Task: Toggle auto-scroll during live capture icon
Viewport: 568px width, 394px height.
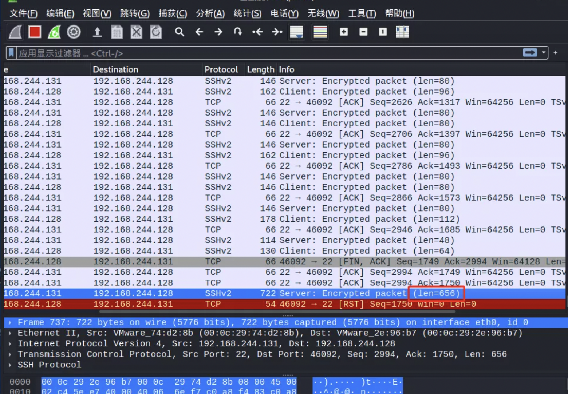Action: (297, 32)
